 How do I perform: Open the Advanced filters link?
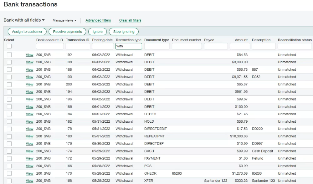coord(98,20)
